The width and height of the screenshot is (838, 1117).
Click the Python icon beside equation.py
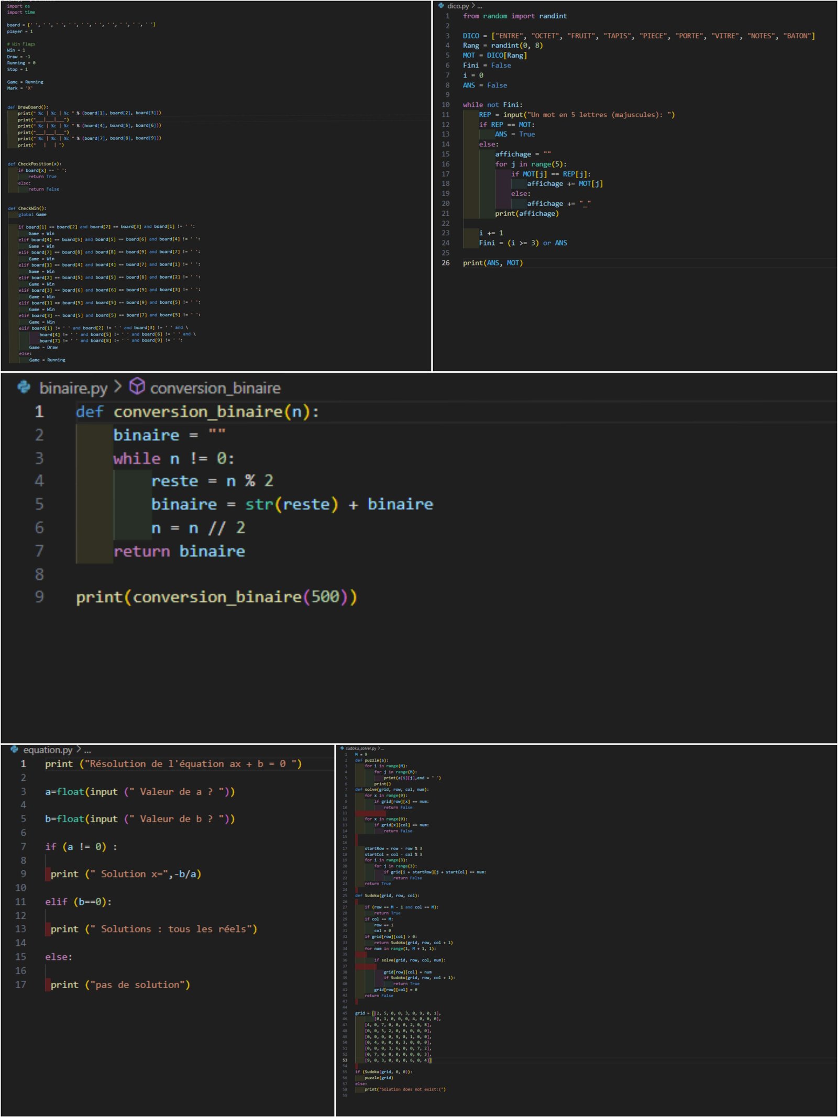[14, 749]
